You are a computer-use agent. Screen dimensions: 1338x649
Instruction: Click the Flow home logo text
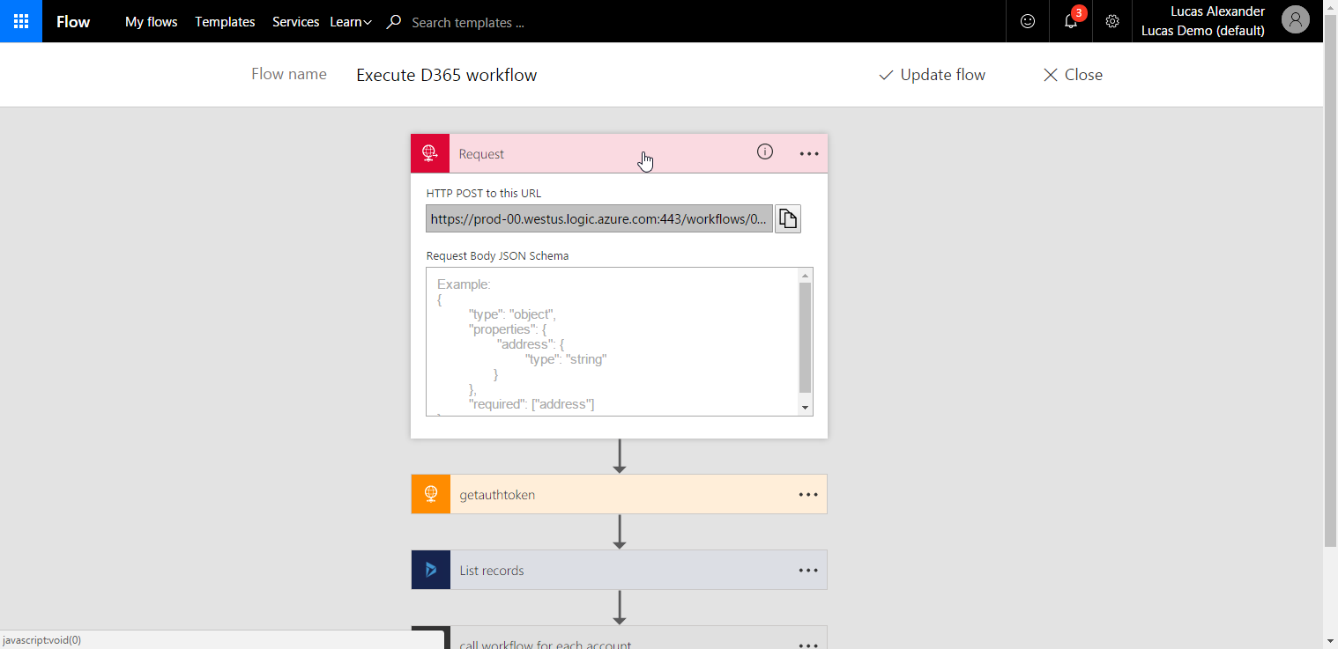point(73,22)
